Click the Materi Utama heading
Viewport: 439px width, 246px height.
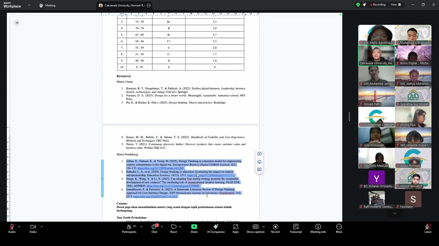(x=124, y=82)
